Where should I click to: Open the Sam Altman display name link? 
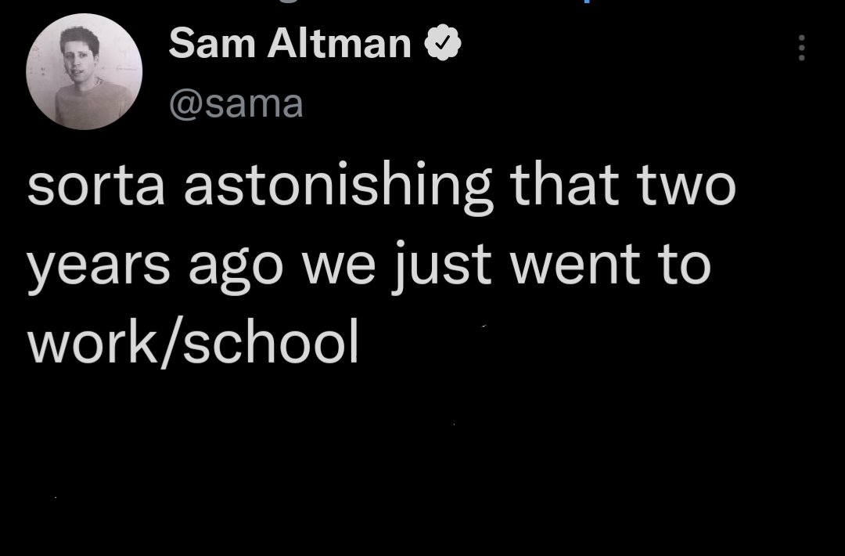[290, 43]
